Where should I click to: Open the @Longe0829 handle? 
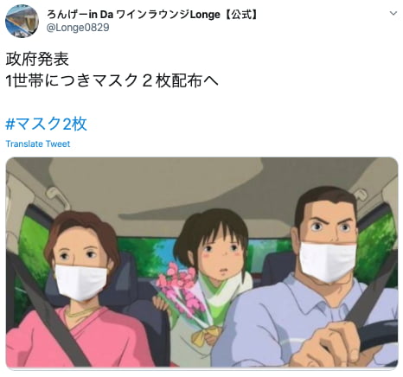(x=78, y=28)
